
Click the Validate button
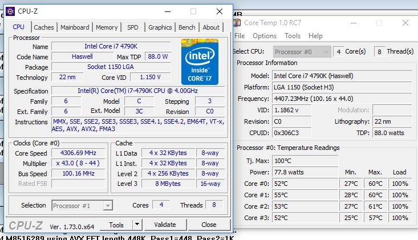(x=165, y=225)
